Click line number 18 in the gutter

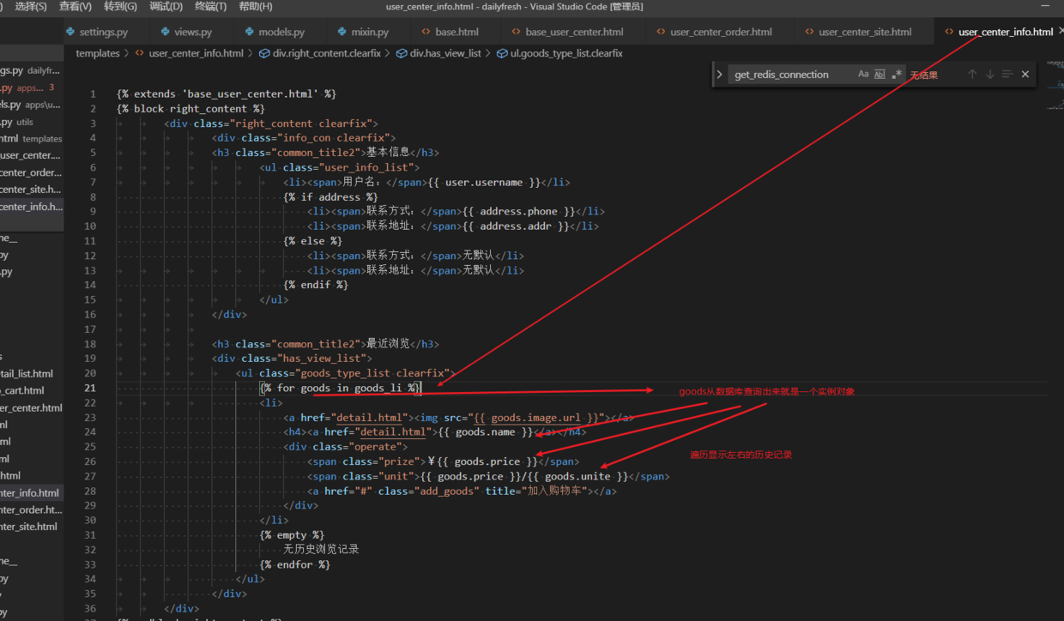click(91, 344)
